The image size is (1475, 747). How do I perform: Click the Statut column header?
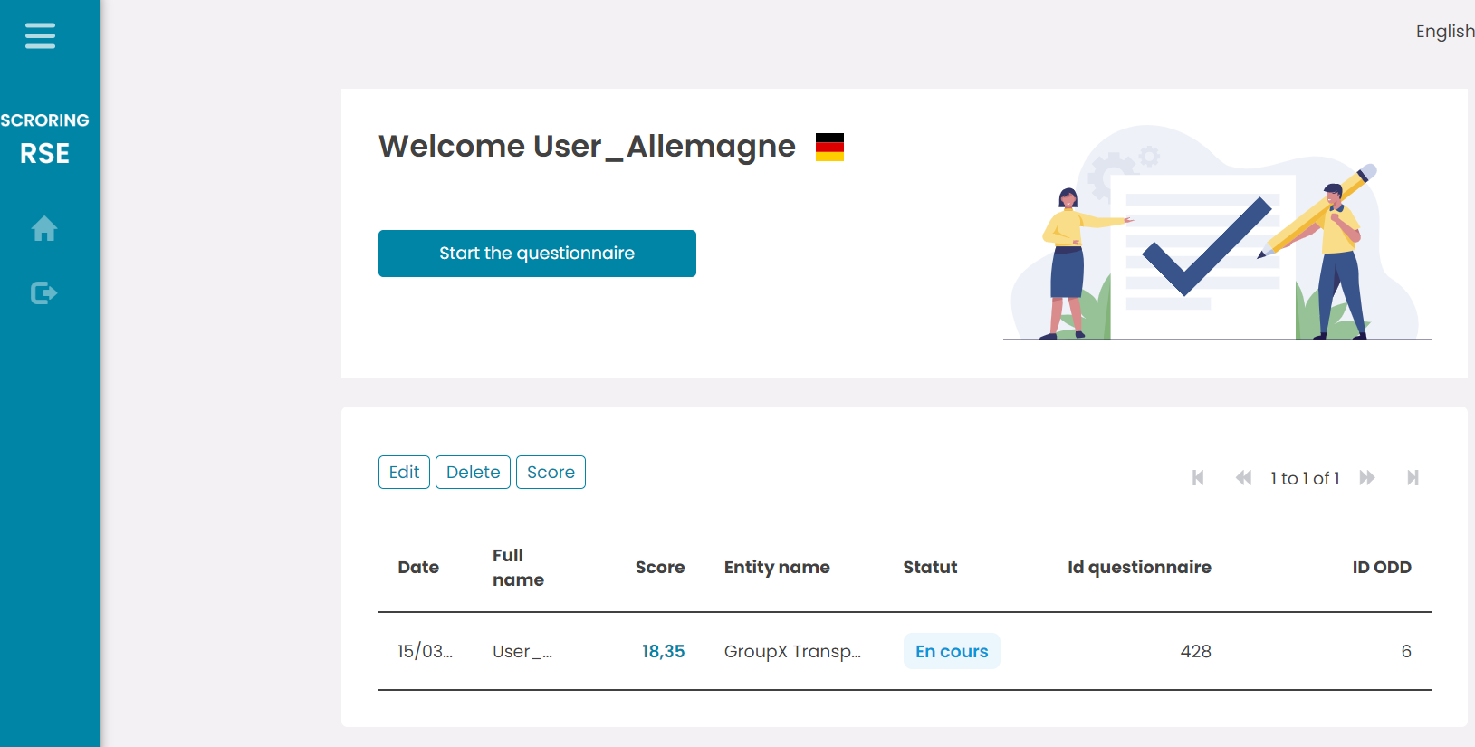pos(930,568)
